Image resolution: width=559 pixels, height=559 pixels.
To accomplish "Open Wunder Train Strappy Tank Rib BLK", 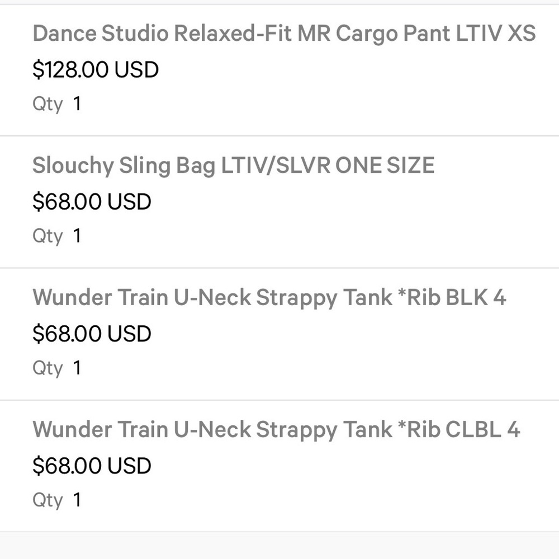I will pos(269,298).
